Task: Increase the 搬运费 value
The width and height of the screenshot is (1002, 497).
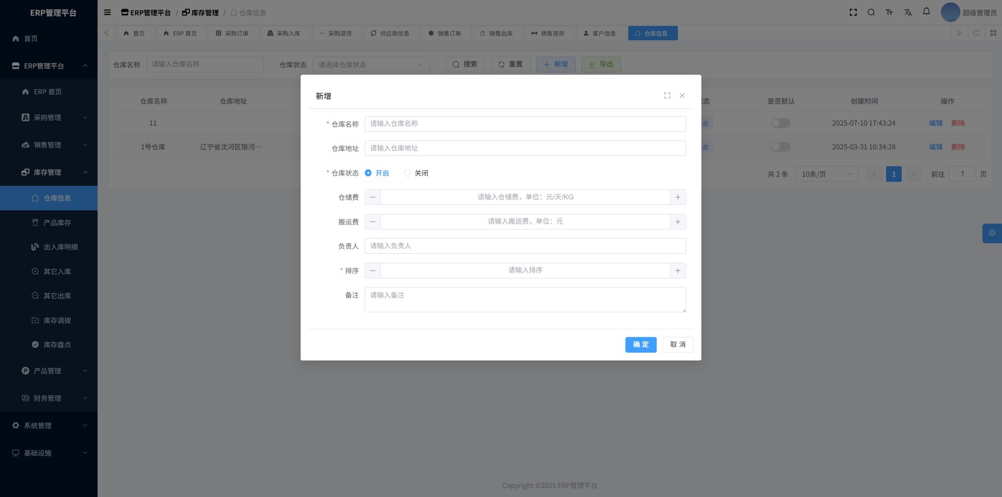Action: (x=678, y=222)
